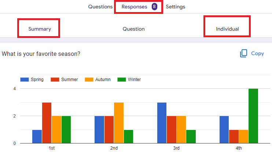Select the Summary view
This screenshot has height=165, width=272.
click(x=40, y=29)
